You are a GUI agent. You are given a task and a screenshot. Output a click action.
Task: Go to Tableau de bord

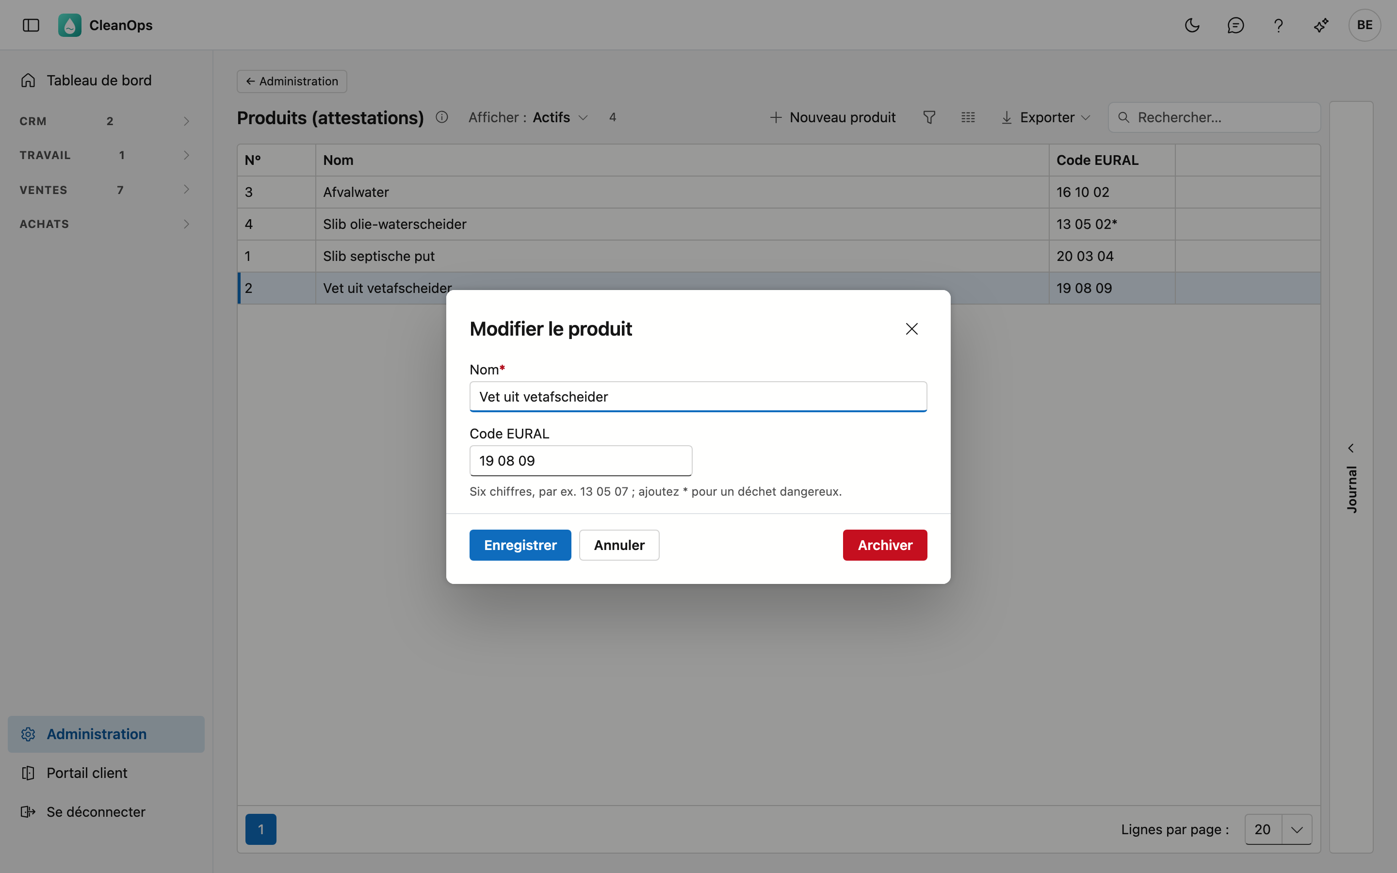pyautogui.click(x=106, y=80)
